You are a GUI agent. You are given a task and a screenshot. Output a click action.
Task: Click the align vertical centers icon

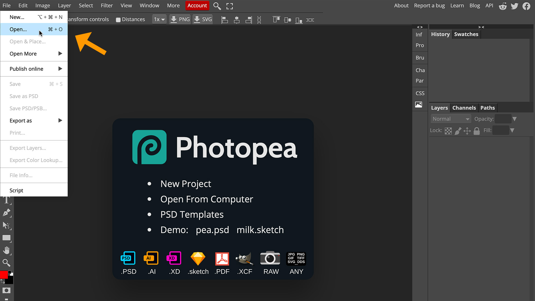[x=288, y=20]
